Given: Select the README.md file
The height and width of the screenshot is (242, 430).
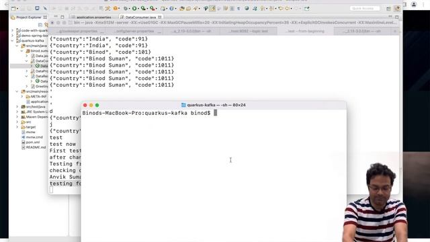Looking at the screenshot, I should [x=34, y=147].
